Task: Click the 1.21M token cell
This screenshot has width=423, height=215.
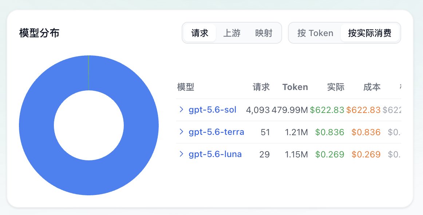Action: click(x=296, y=132)
